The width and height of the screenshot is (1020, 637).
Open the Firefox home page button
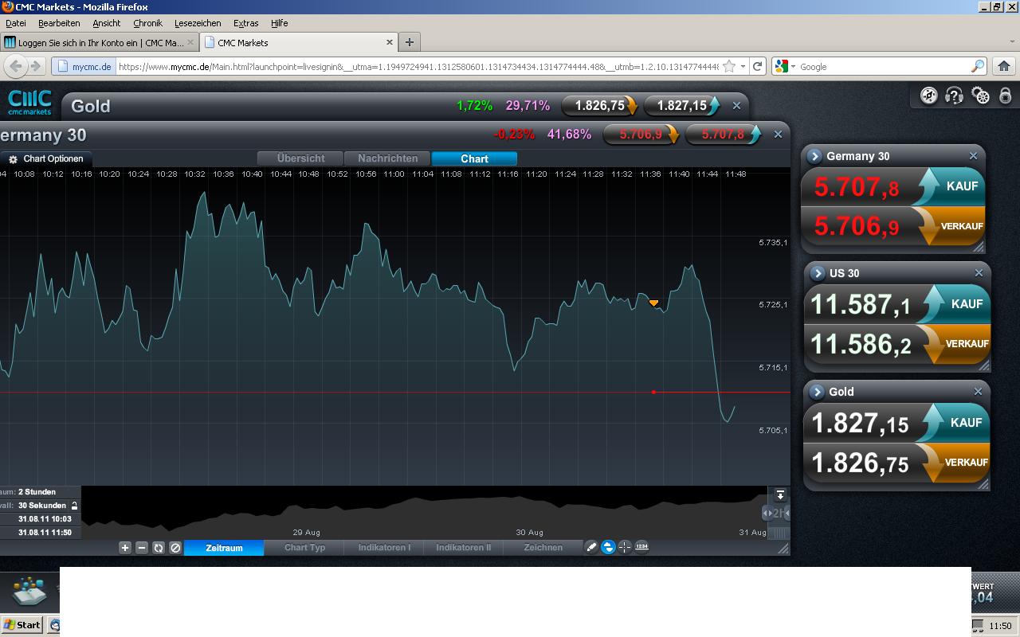click(x=1004, y=66)
